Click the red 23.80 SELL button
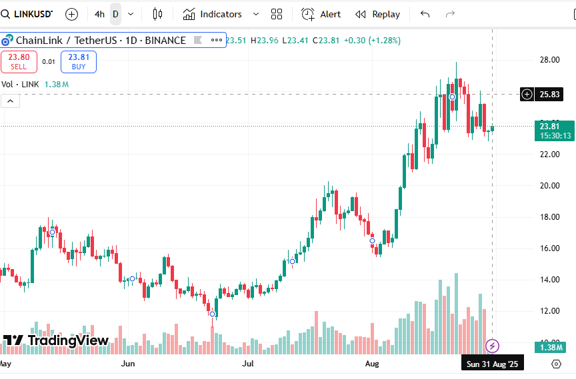576x379 pixels. [x=19, y=62]
